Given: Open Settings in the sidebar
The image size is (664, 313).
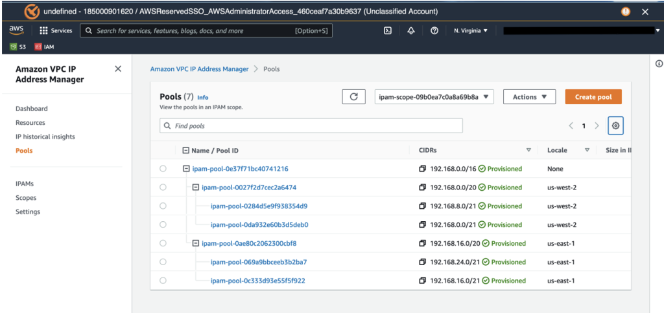Looking at the screenshot, I should click(28, 211).
